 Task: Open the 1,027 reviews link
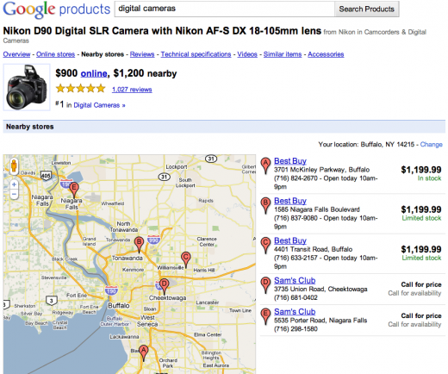132,90
